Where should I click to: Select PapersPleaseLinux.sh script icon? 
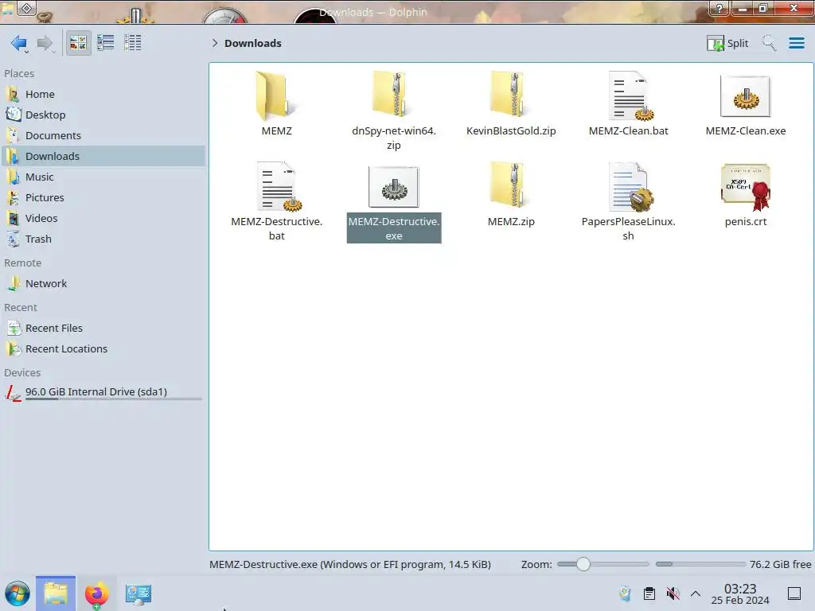[x=630, y=186]
